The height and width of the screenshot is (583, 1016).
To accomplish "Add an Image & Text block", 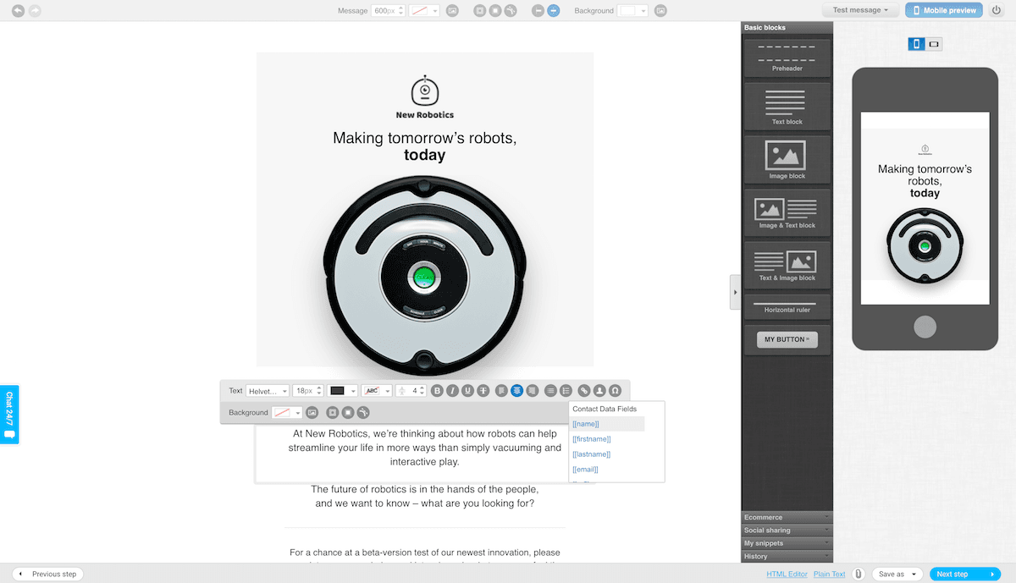I will (787, 212).
